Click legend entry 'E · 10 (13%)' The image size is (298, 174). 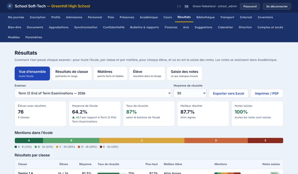coord(109,147)
